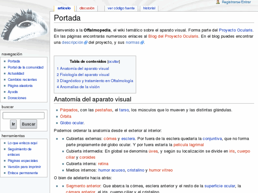Open the tarso link
The width and height of the screenshot is (258, 193).
[x=124, y=110]
